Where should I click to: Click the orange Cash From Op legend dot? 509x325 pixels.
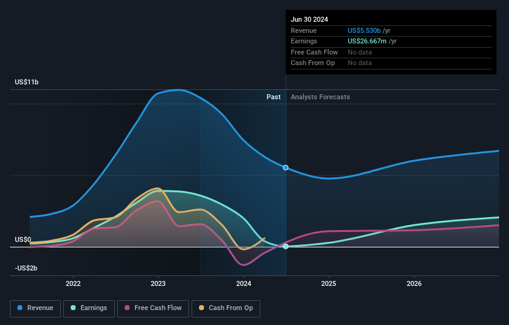(x=201, y=308)
